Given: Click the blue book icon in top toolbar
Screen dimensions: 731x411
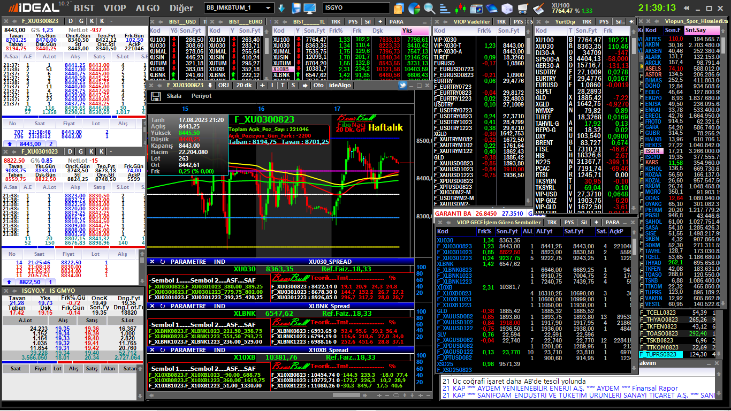Looking at the screenshot, I should pyautogui.click(x=492, y=9).
